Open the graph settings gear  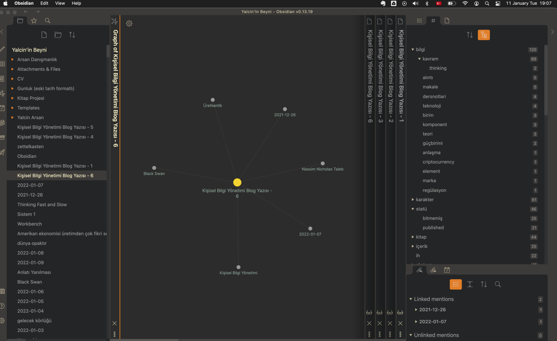[x=129, y=23]
